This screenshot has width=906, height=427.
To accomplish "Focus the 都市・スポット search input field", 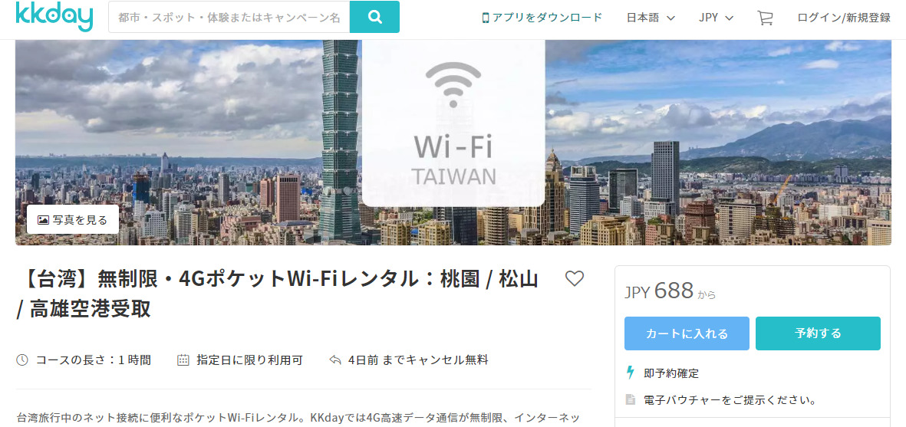I will [229, 18].
